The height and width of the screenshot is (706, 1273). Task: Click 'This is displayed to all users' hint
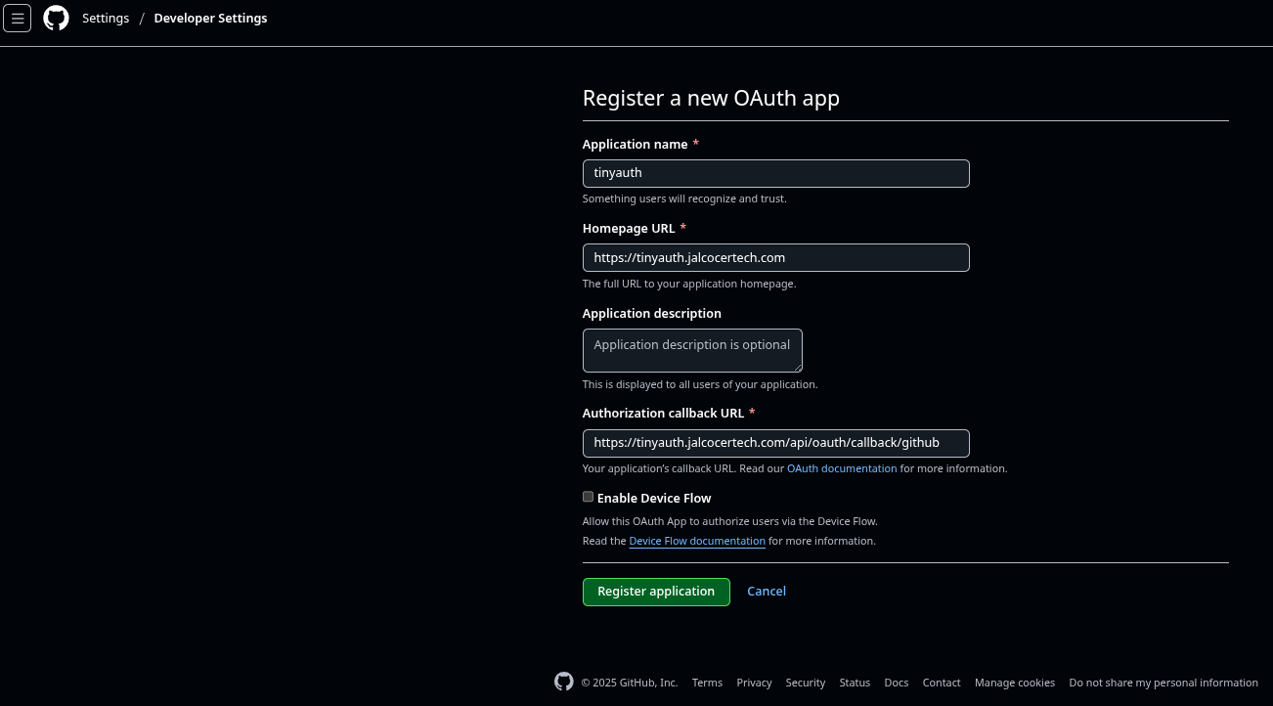point(700,384)
